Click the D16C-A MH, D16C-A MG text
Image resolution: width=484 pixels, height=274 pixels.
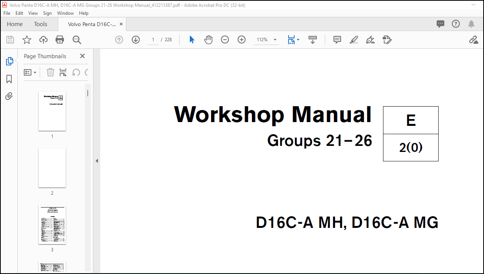pyautogui.click(x=347, y=223)
